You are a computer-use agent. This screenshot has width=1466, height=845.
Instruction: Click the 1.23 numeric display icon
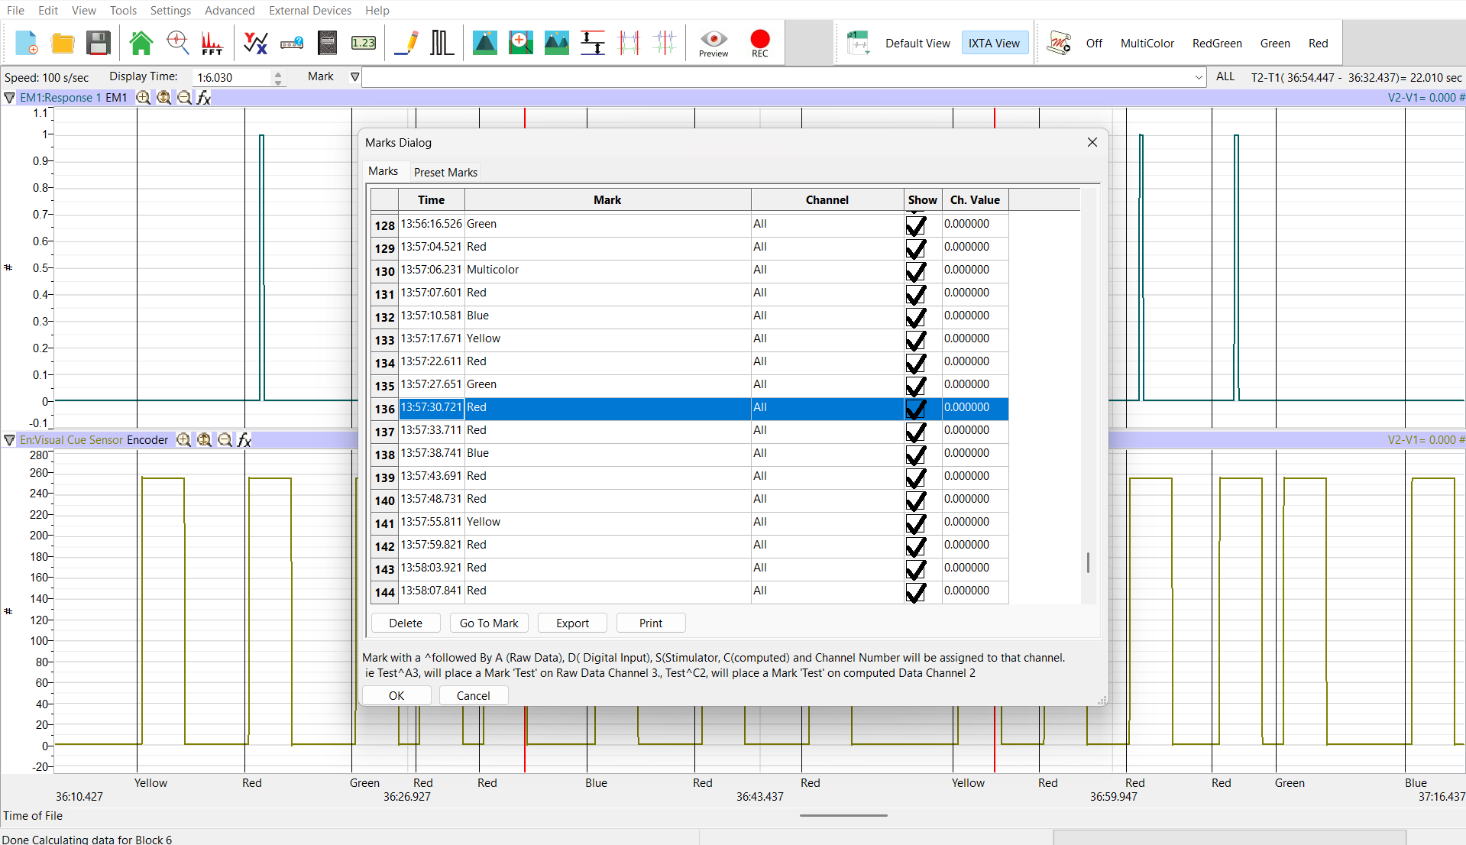tap(364, 43)
